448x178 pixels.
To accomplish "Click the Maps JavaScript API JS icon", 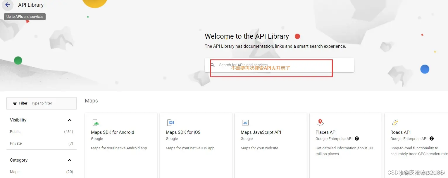I will (245, 123).
